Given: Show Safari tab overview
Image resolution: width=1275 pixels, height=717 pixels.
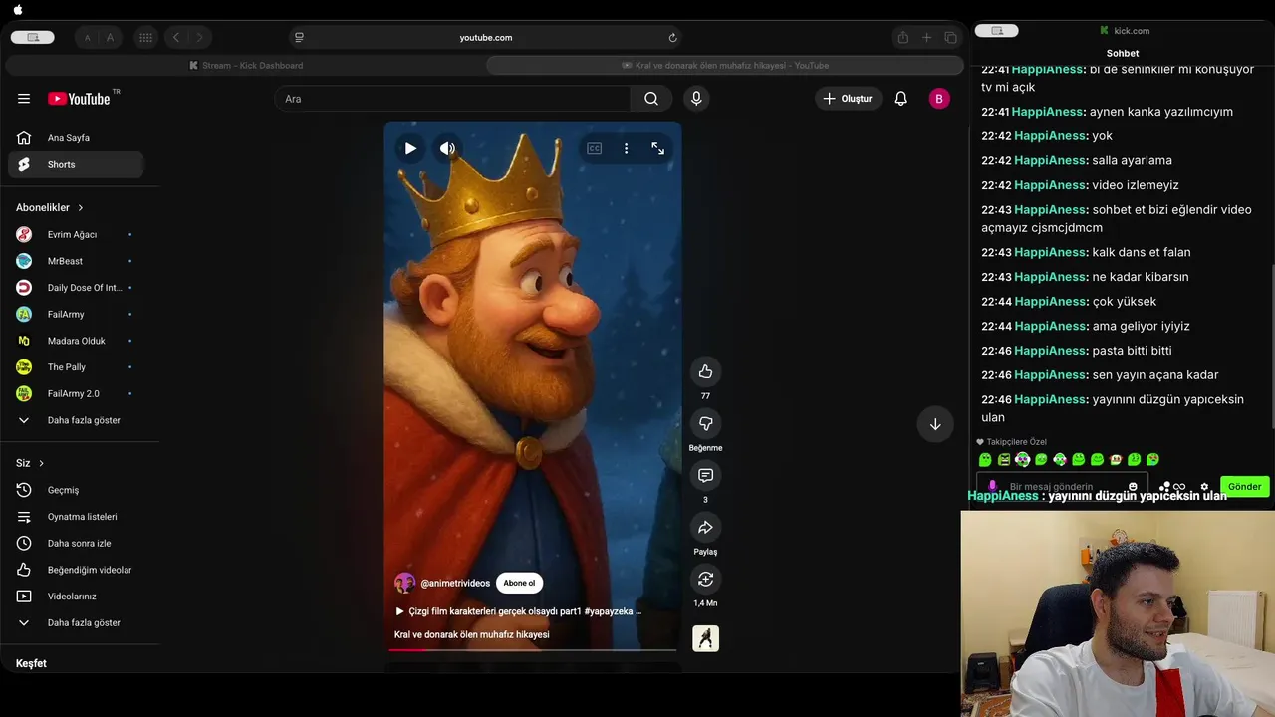Looking at the screenshot, I should (x=951, y=38).
